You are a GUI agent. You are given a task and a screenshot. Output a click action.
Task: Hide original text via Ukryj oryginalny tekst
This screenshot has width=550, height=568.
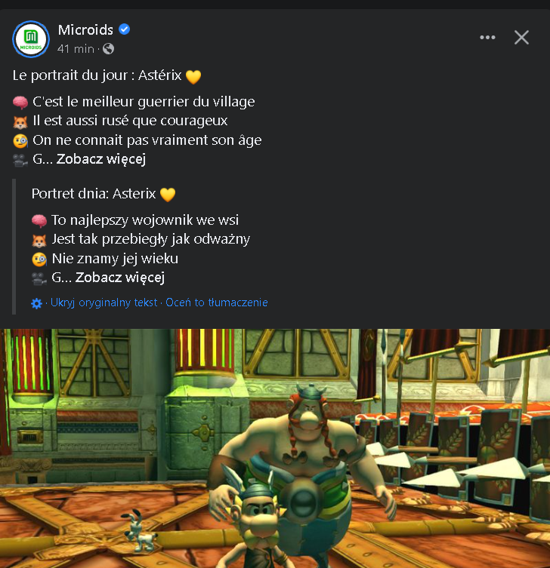pyautogui.click(x=104, y=302)
